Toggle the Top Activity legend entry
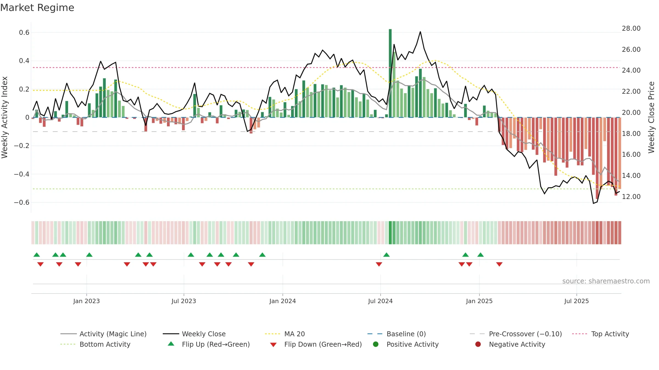Image resolution: width=659 pixels, height=370 pixels. point(601,334)
